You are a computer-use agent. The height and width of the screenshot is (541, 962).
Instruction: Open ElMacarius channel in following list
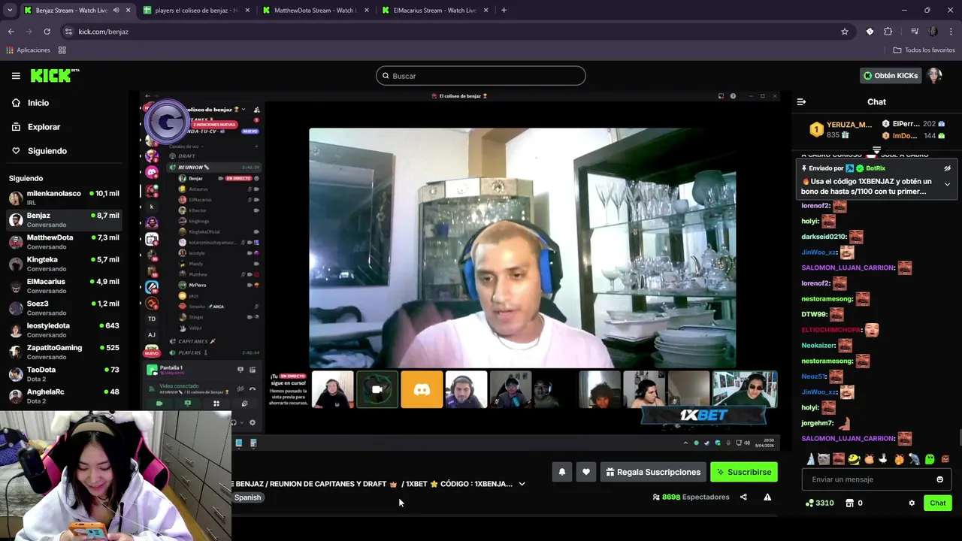64,286
